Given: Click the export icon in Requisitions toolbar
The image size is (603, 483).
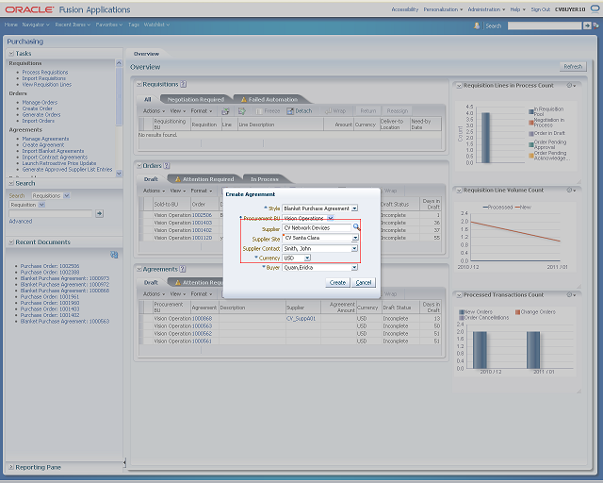Looking at the screenshot, I should tap(226, 111).
